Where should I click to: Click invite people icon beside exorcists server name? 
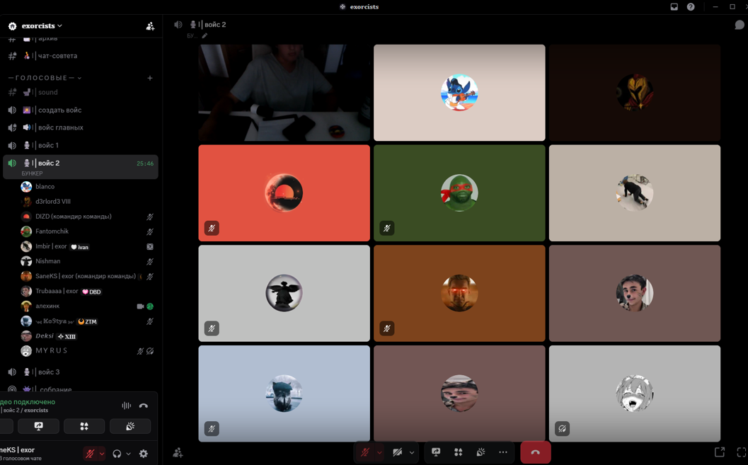point(150,26)
